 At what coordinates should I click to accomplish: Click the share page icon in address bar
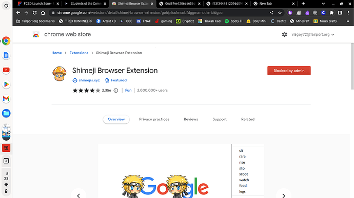point(271,13)
